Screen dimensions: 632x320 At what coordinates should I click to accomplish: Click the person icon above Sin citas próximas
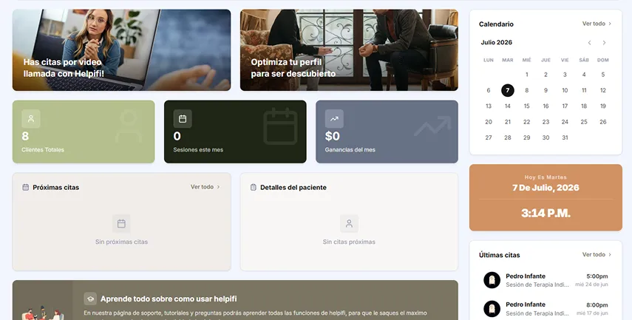(x=349, y=224)
